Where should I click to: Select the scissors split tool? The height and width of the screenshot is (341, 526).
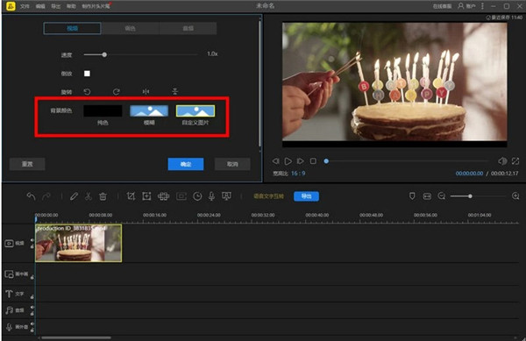tap(89, 196)
